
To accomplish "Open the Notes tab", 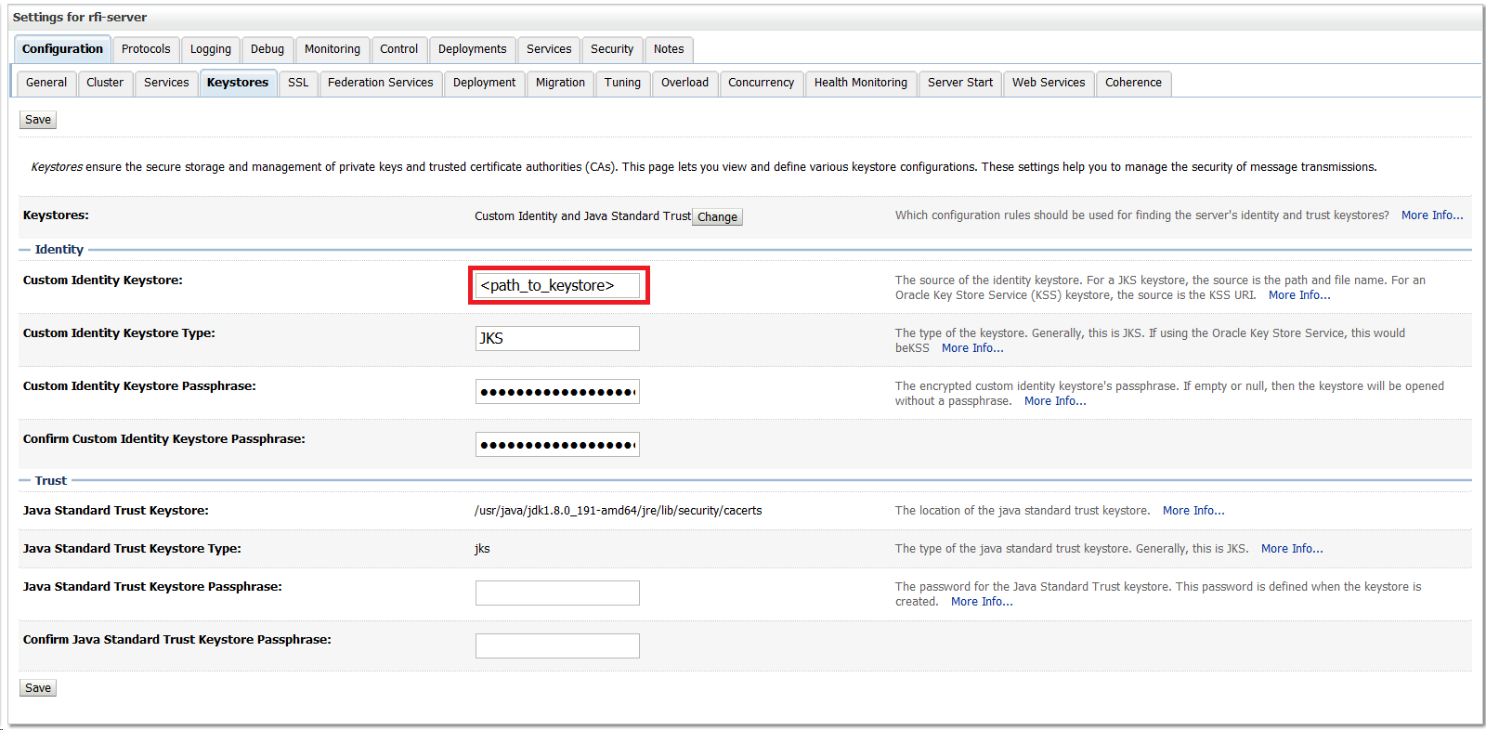I will click(x=669, y=49).
